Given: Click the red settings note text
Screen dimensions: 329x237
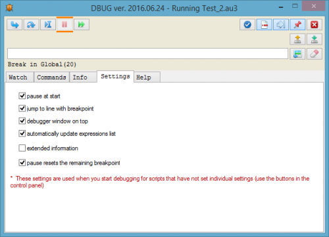Looking at the screenshot, I should coord(160,182).
